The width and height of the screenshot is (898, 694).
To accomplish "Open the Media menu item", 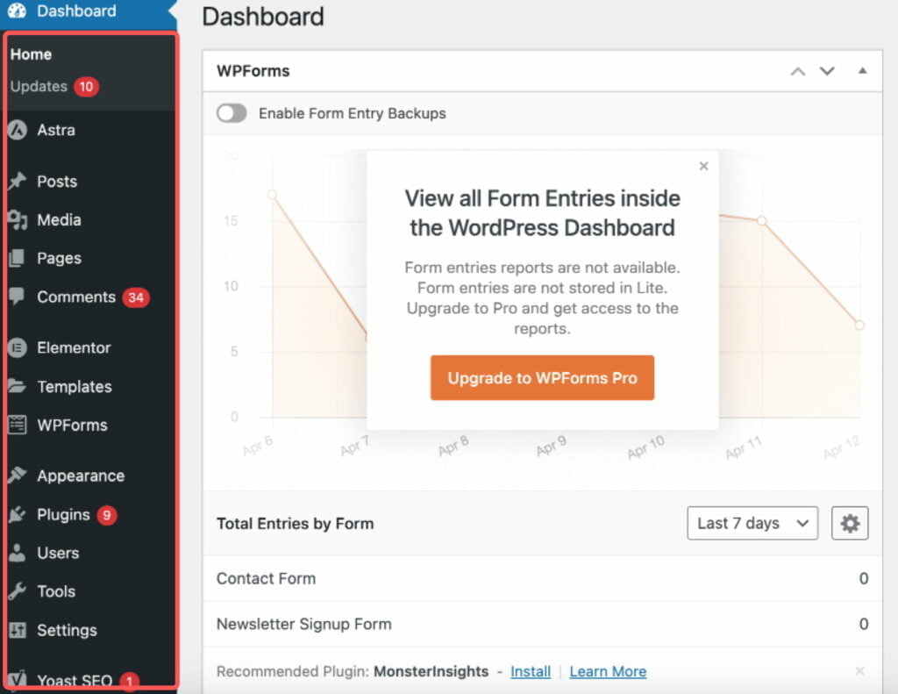I will pyautogui.click(x=59, y=220).
